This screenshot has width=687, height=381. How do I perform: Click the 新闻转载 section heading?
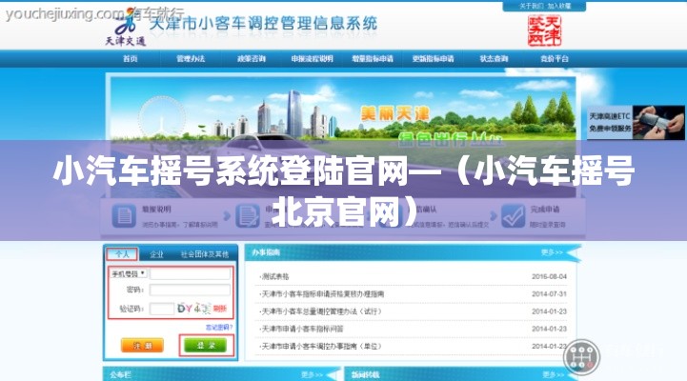coord(365,375)
